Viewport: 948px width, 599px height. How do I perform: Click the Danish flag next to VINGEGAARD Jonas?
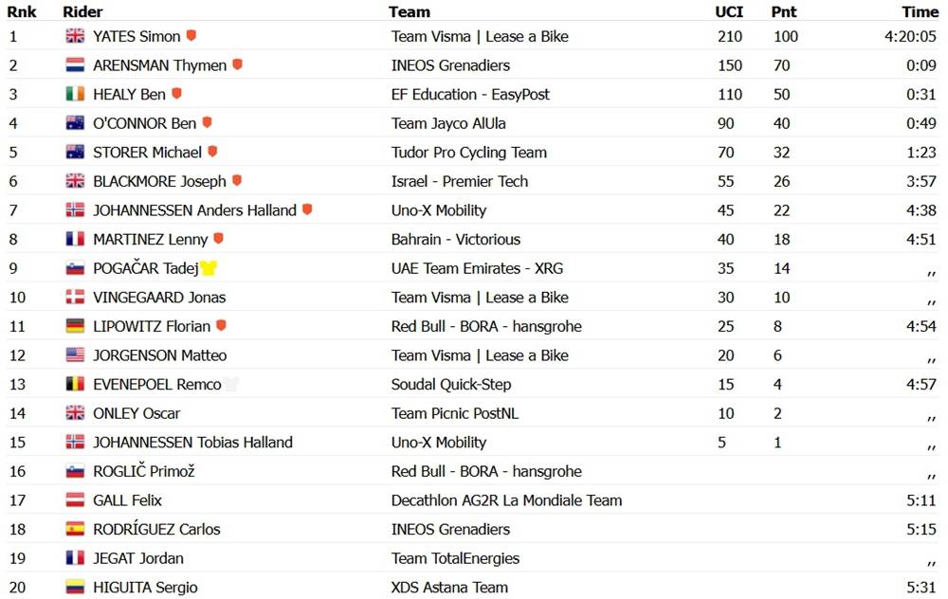click(x=75, y=298)
